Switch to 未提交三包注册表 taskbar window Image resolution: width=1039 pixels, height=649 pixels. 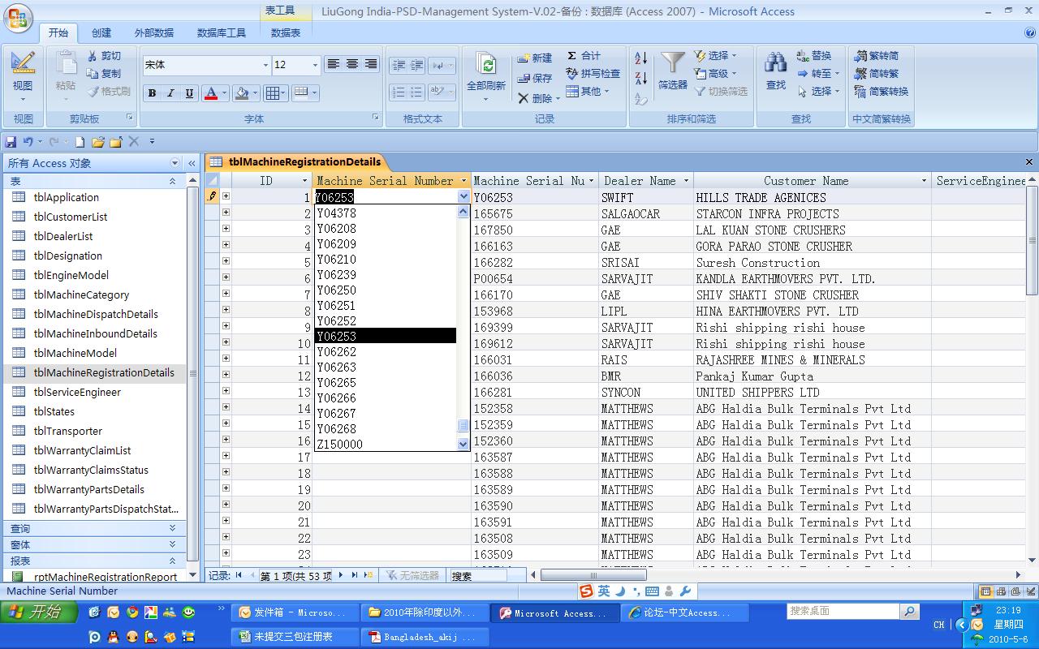(x=294, y=637)
